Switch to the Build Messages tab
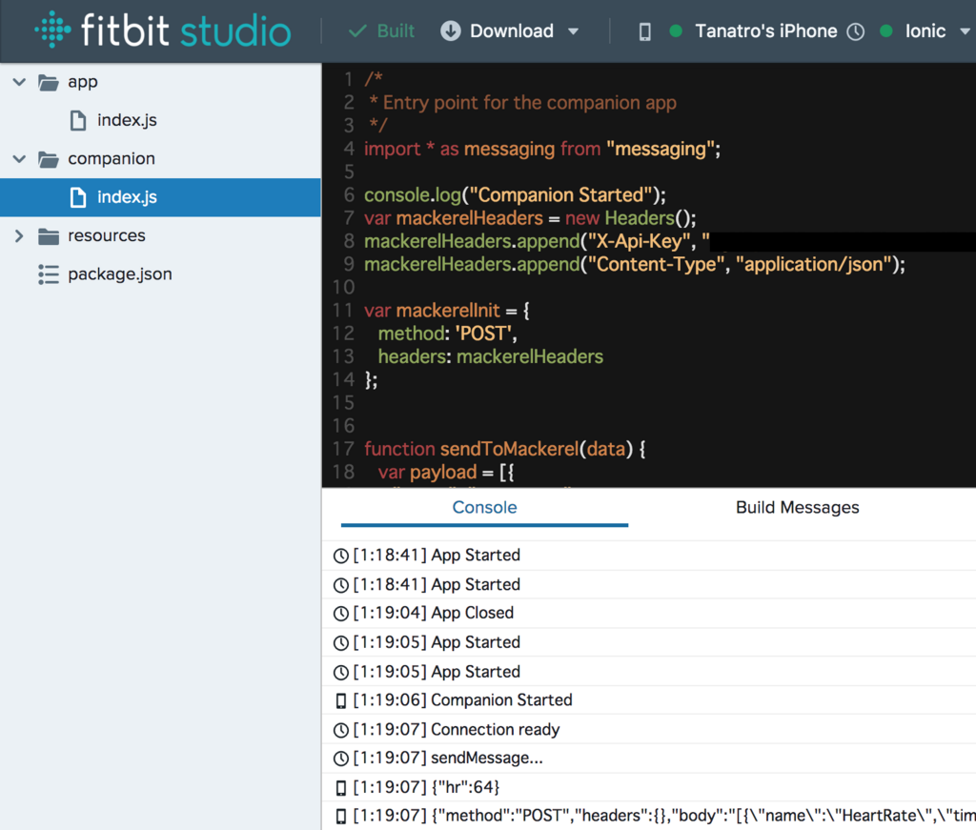 point(797,507)
